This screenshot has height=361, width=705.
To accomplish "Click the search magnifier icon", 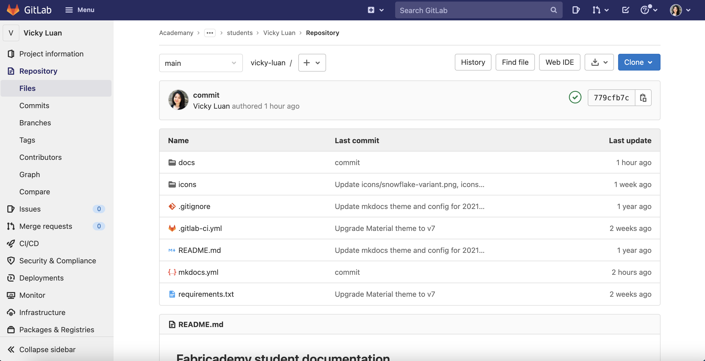I will click(553, 10).
